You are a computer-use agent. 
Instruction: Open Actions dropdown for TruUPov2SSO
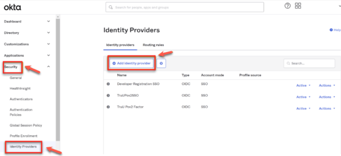(327, 97)
